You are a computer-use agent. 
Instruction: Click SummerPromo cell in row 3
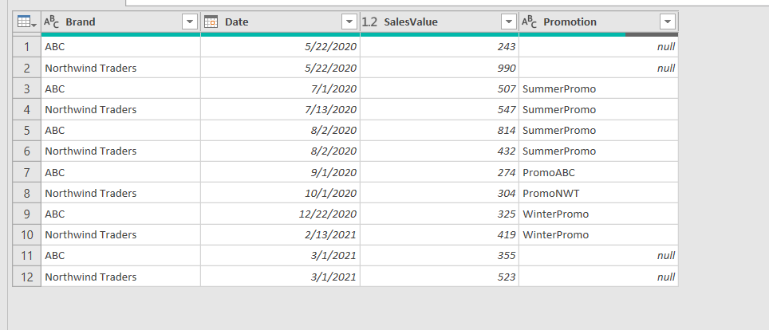coord(599,88)
